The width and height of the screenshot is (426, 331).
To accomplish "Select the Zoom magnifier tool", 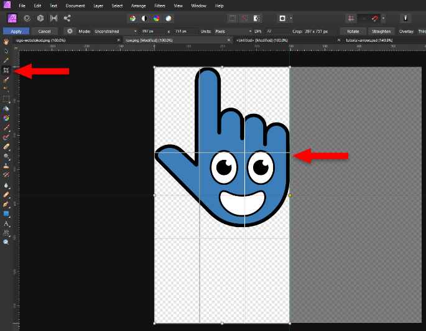I will click(6, 241).
